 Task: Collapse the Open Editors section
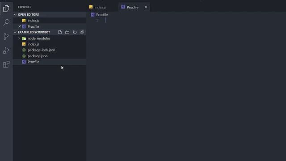(15, 15)
